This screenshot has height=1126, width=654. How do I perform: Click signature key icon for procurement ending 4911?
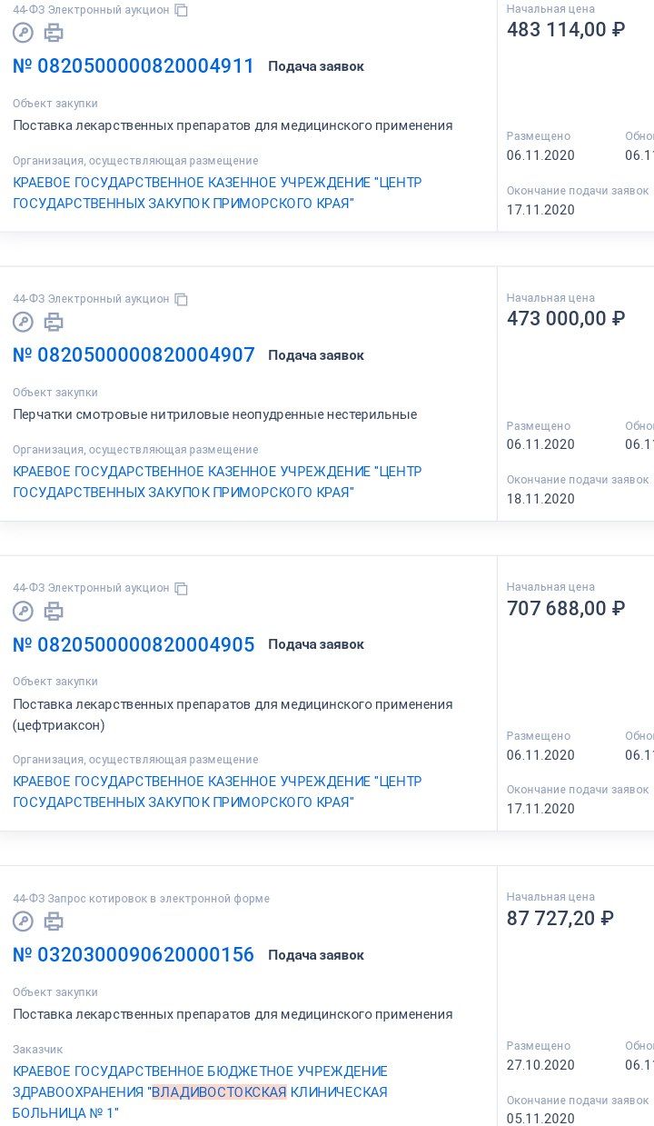pyautogui.click(x=23, y=33)
